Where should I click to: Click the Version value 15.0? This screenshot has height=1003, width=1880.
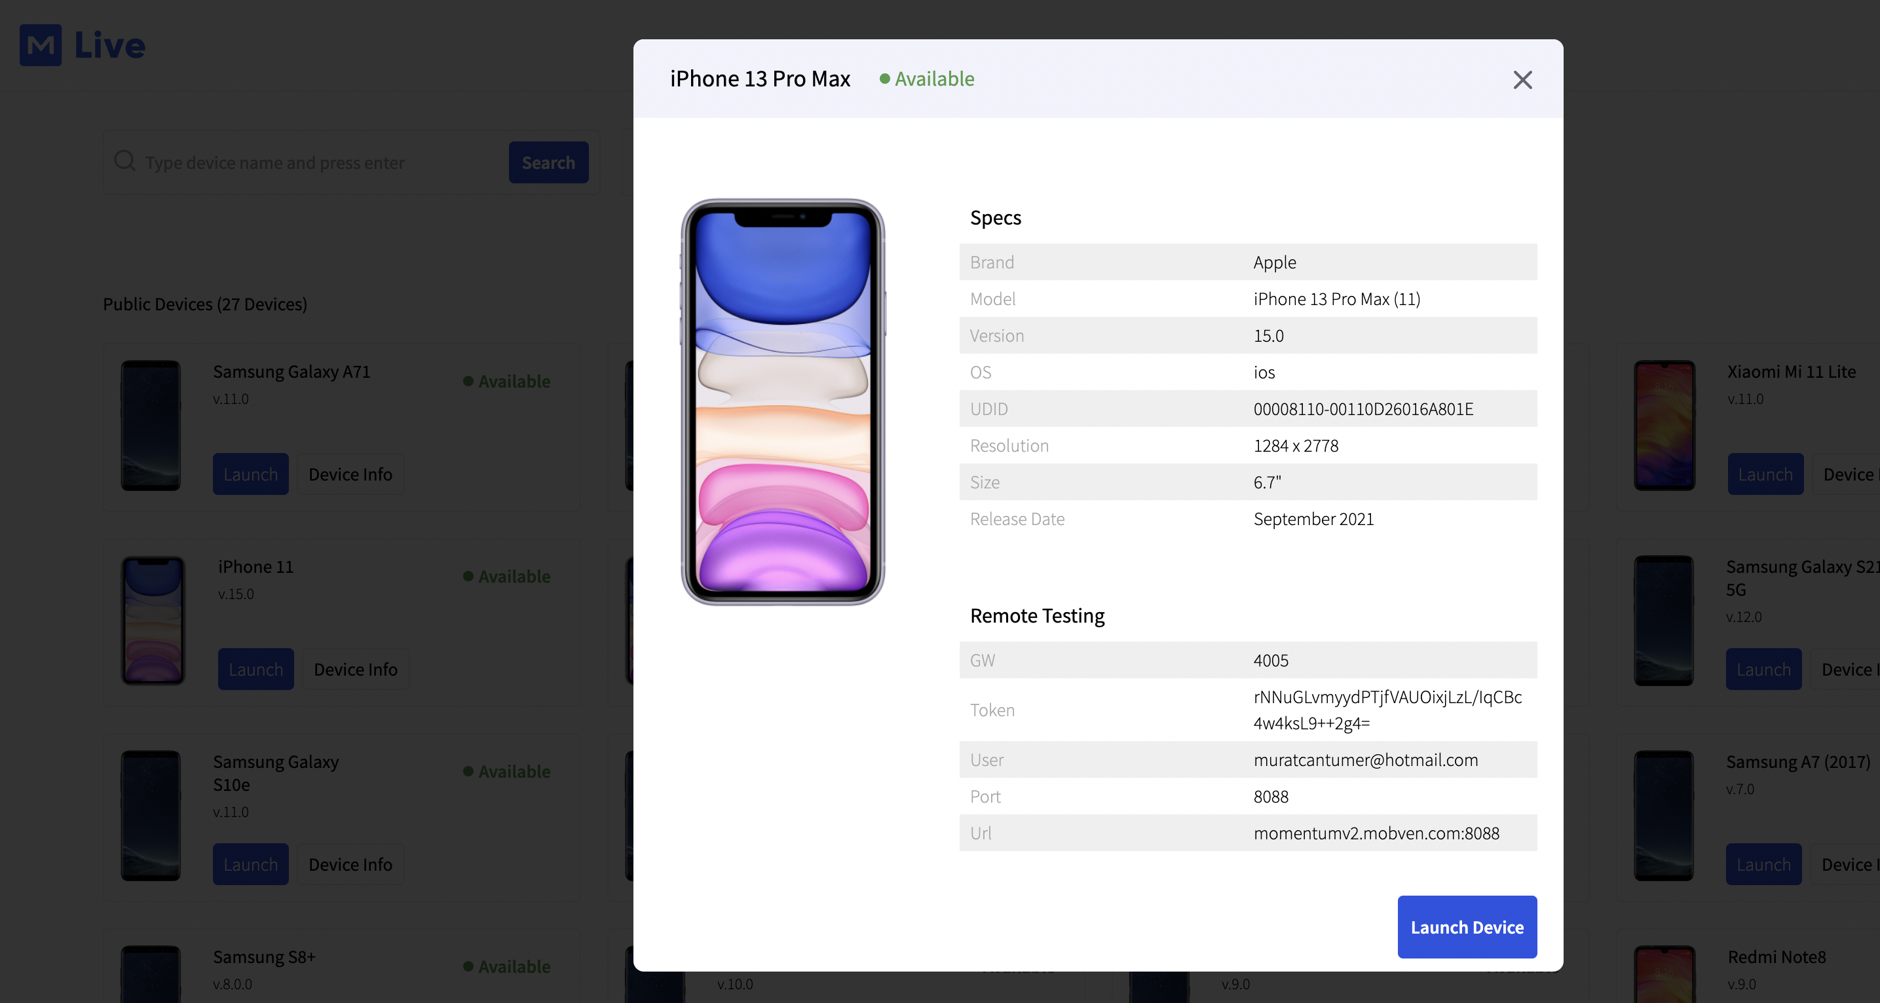tap(1268, 336)
